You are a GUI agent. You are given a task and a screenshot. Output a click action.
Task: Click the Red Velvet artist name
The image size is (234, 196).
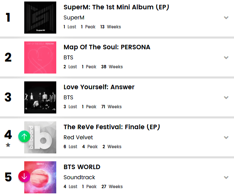point(78,137)
